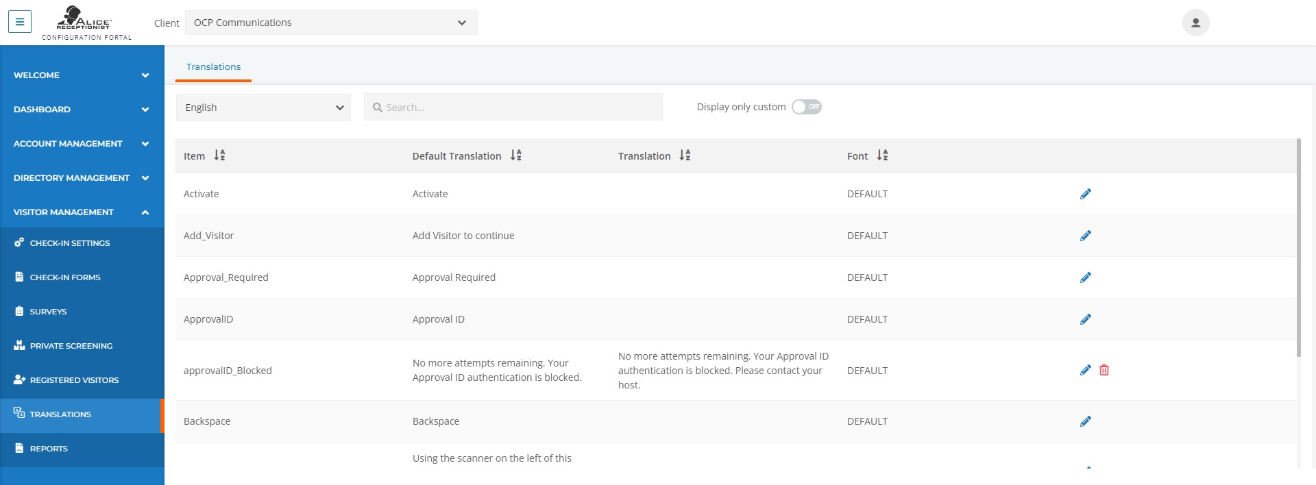Switch to the Translations tab

213,66
